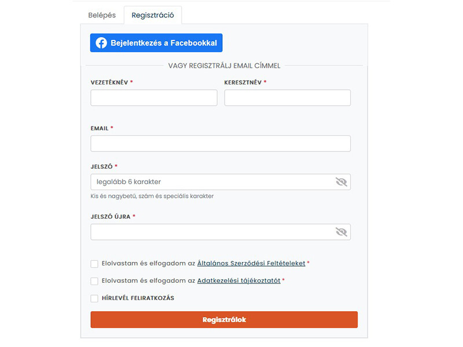Click the Facebook logo icon
The image size is (463, 347).
tap(101, 43)
